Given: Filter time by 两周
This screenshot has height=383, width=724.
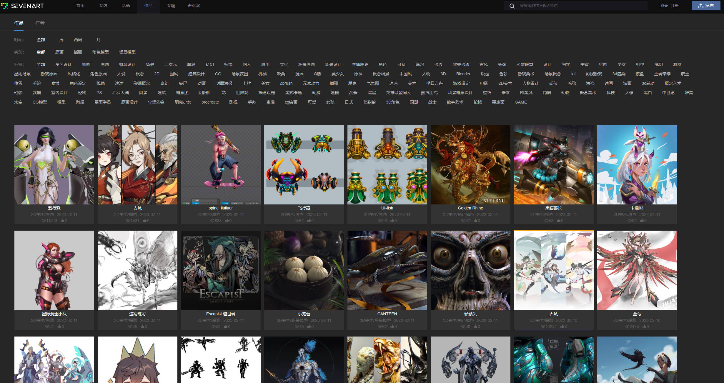Looking at the screenshot, I should [x=78, y=40].
